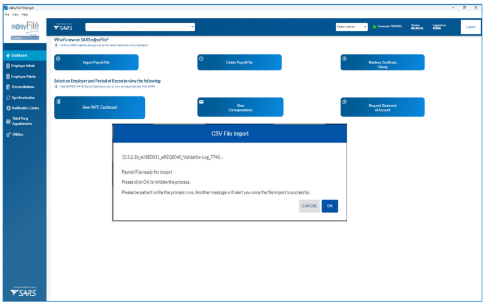Open Notification Centre via its icon

pyautogui.click(x=7, y=108)
